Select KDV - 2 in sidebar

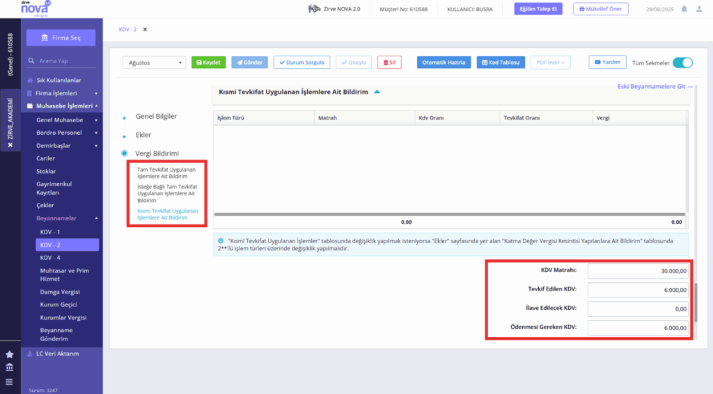pos(68,245)
